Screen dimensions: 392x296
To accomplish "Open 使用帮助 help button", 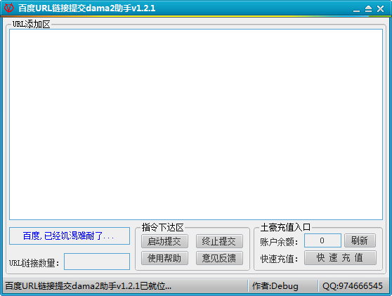I will point(164,258).
